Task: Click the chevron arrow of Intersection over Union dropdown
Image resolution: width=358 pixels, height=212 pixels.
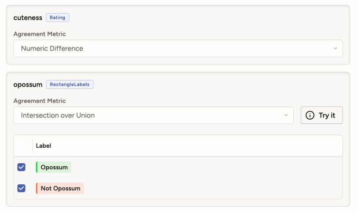Action: click(x=286, y=115)
